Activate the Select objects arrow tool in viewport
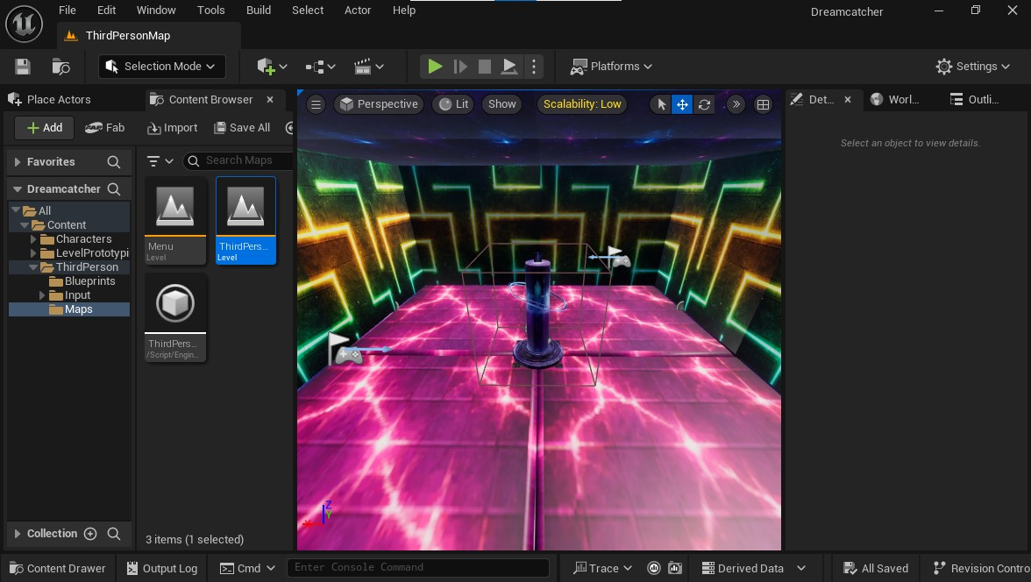 (662, 104)
